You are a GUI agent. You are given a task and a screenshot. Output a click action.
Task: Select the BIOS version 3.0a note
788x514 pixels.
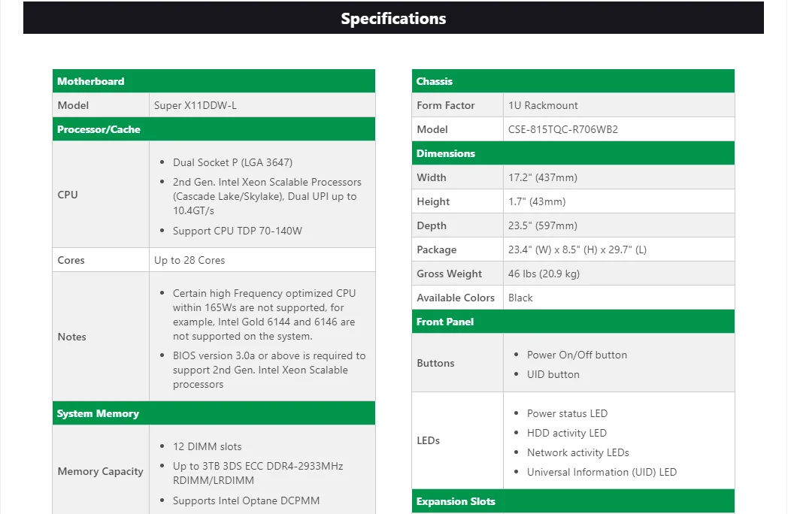[x=269, y=370]
